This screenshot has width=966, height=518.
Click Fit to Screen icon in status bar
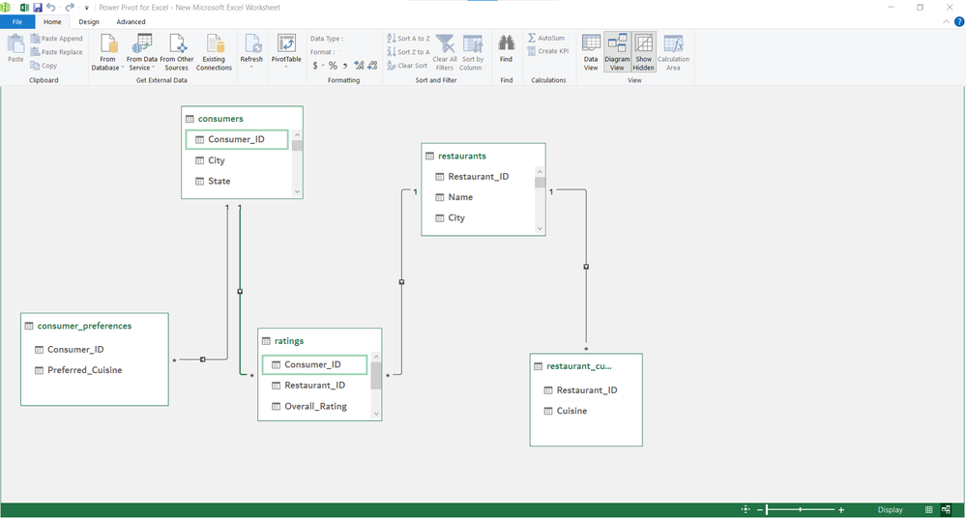(746, 509)
